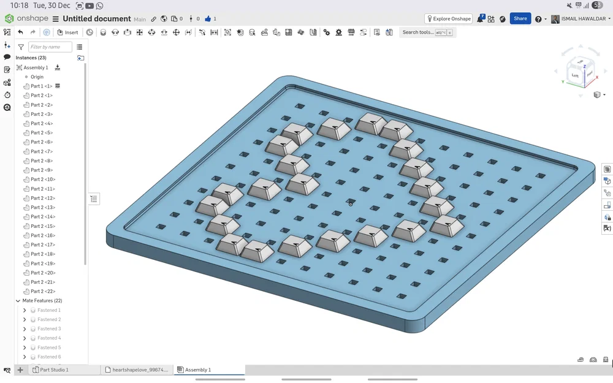Viewport: 613px width, 383px height.
Task: Expand the Fastened 2 mate
Action: click(x=25, y=320)
